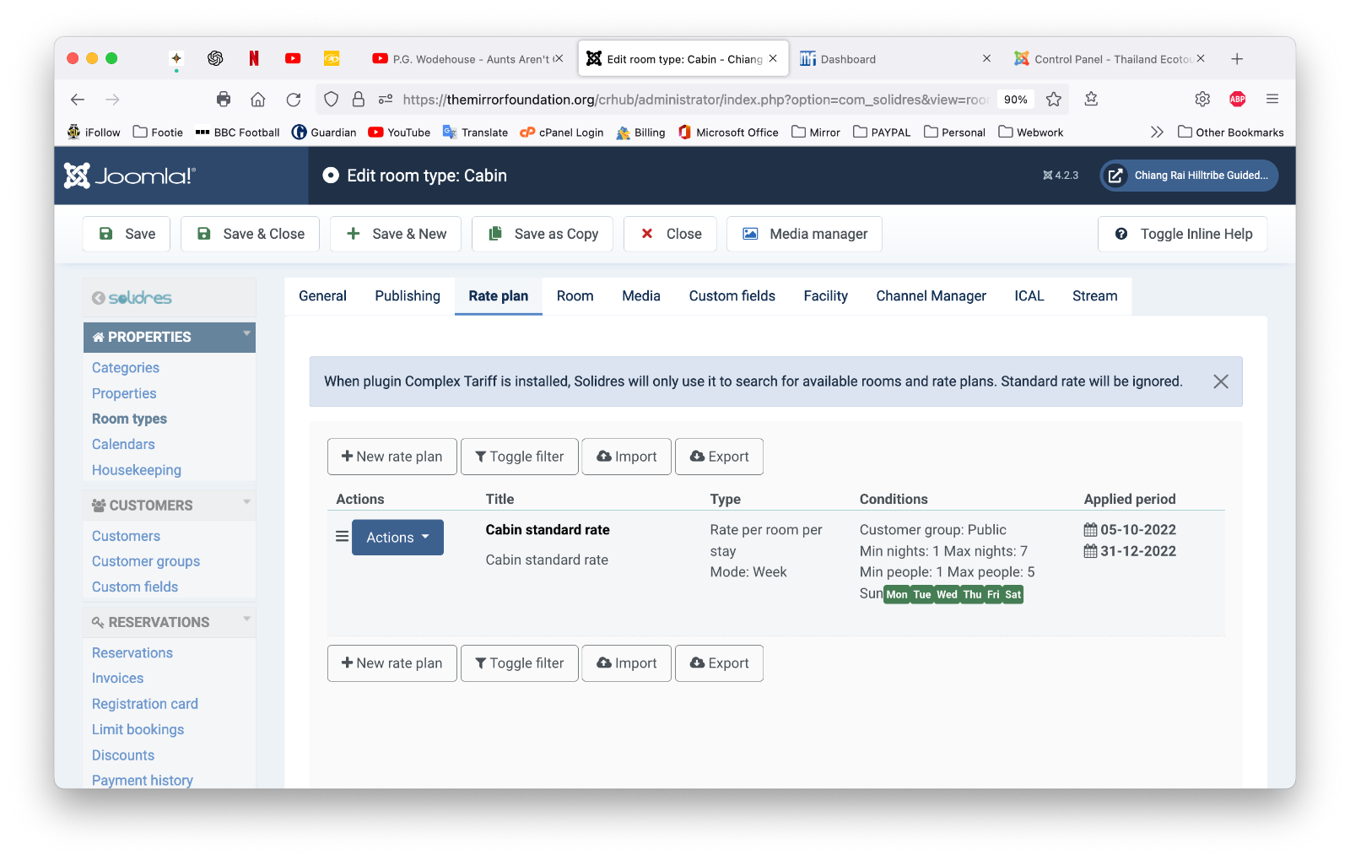
Task: Click Save & Close button
Action: coord(250,234)
